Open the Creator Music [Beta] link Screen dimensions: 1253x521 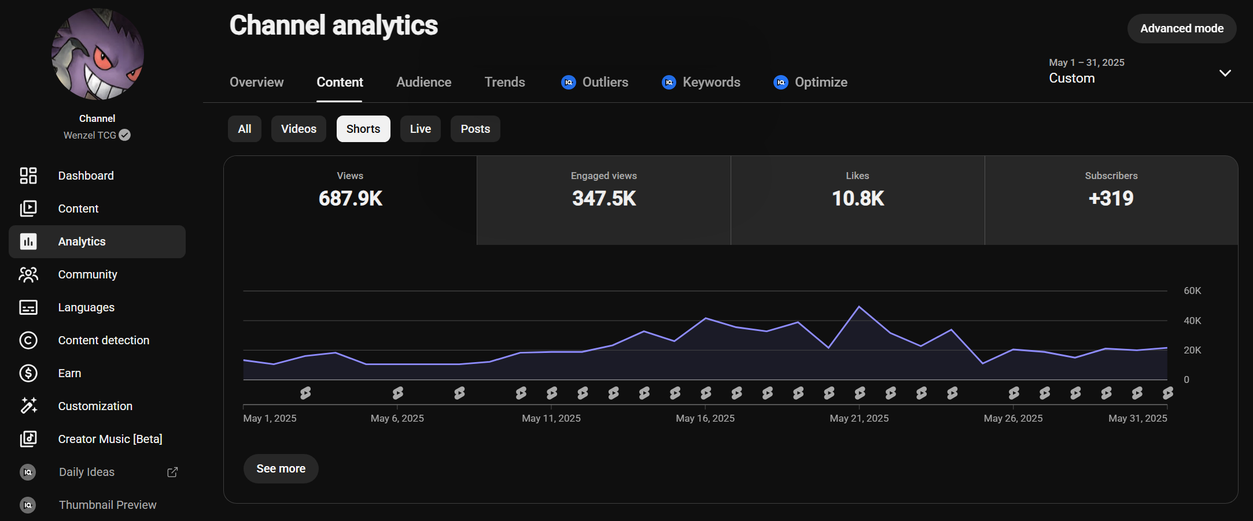(x=110, y=439)
